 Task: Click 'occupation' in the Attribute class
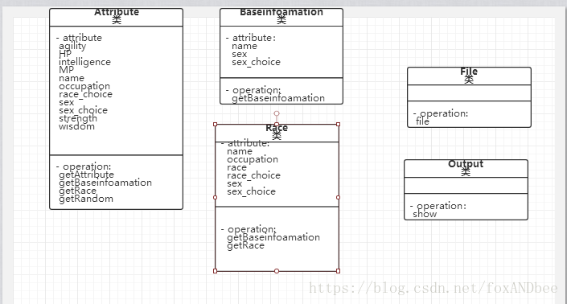click(84, 86)
